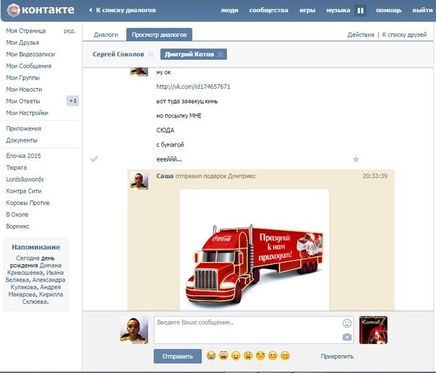
Task: Open 'Мои Новости' in sidebar
Action: click(24, 89)
